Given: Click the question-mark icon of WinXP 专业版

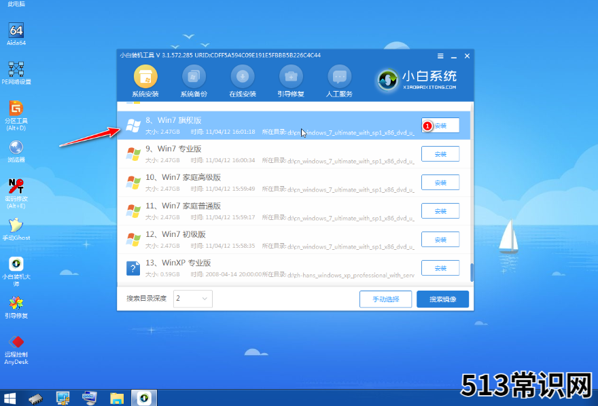Looking at the screenshot, I should coord(133,268).
